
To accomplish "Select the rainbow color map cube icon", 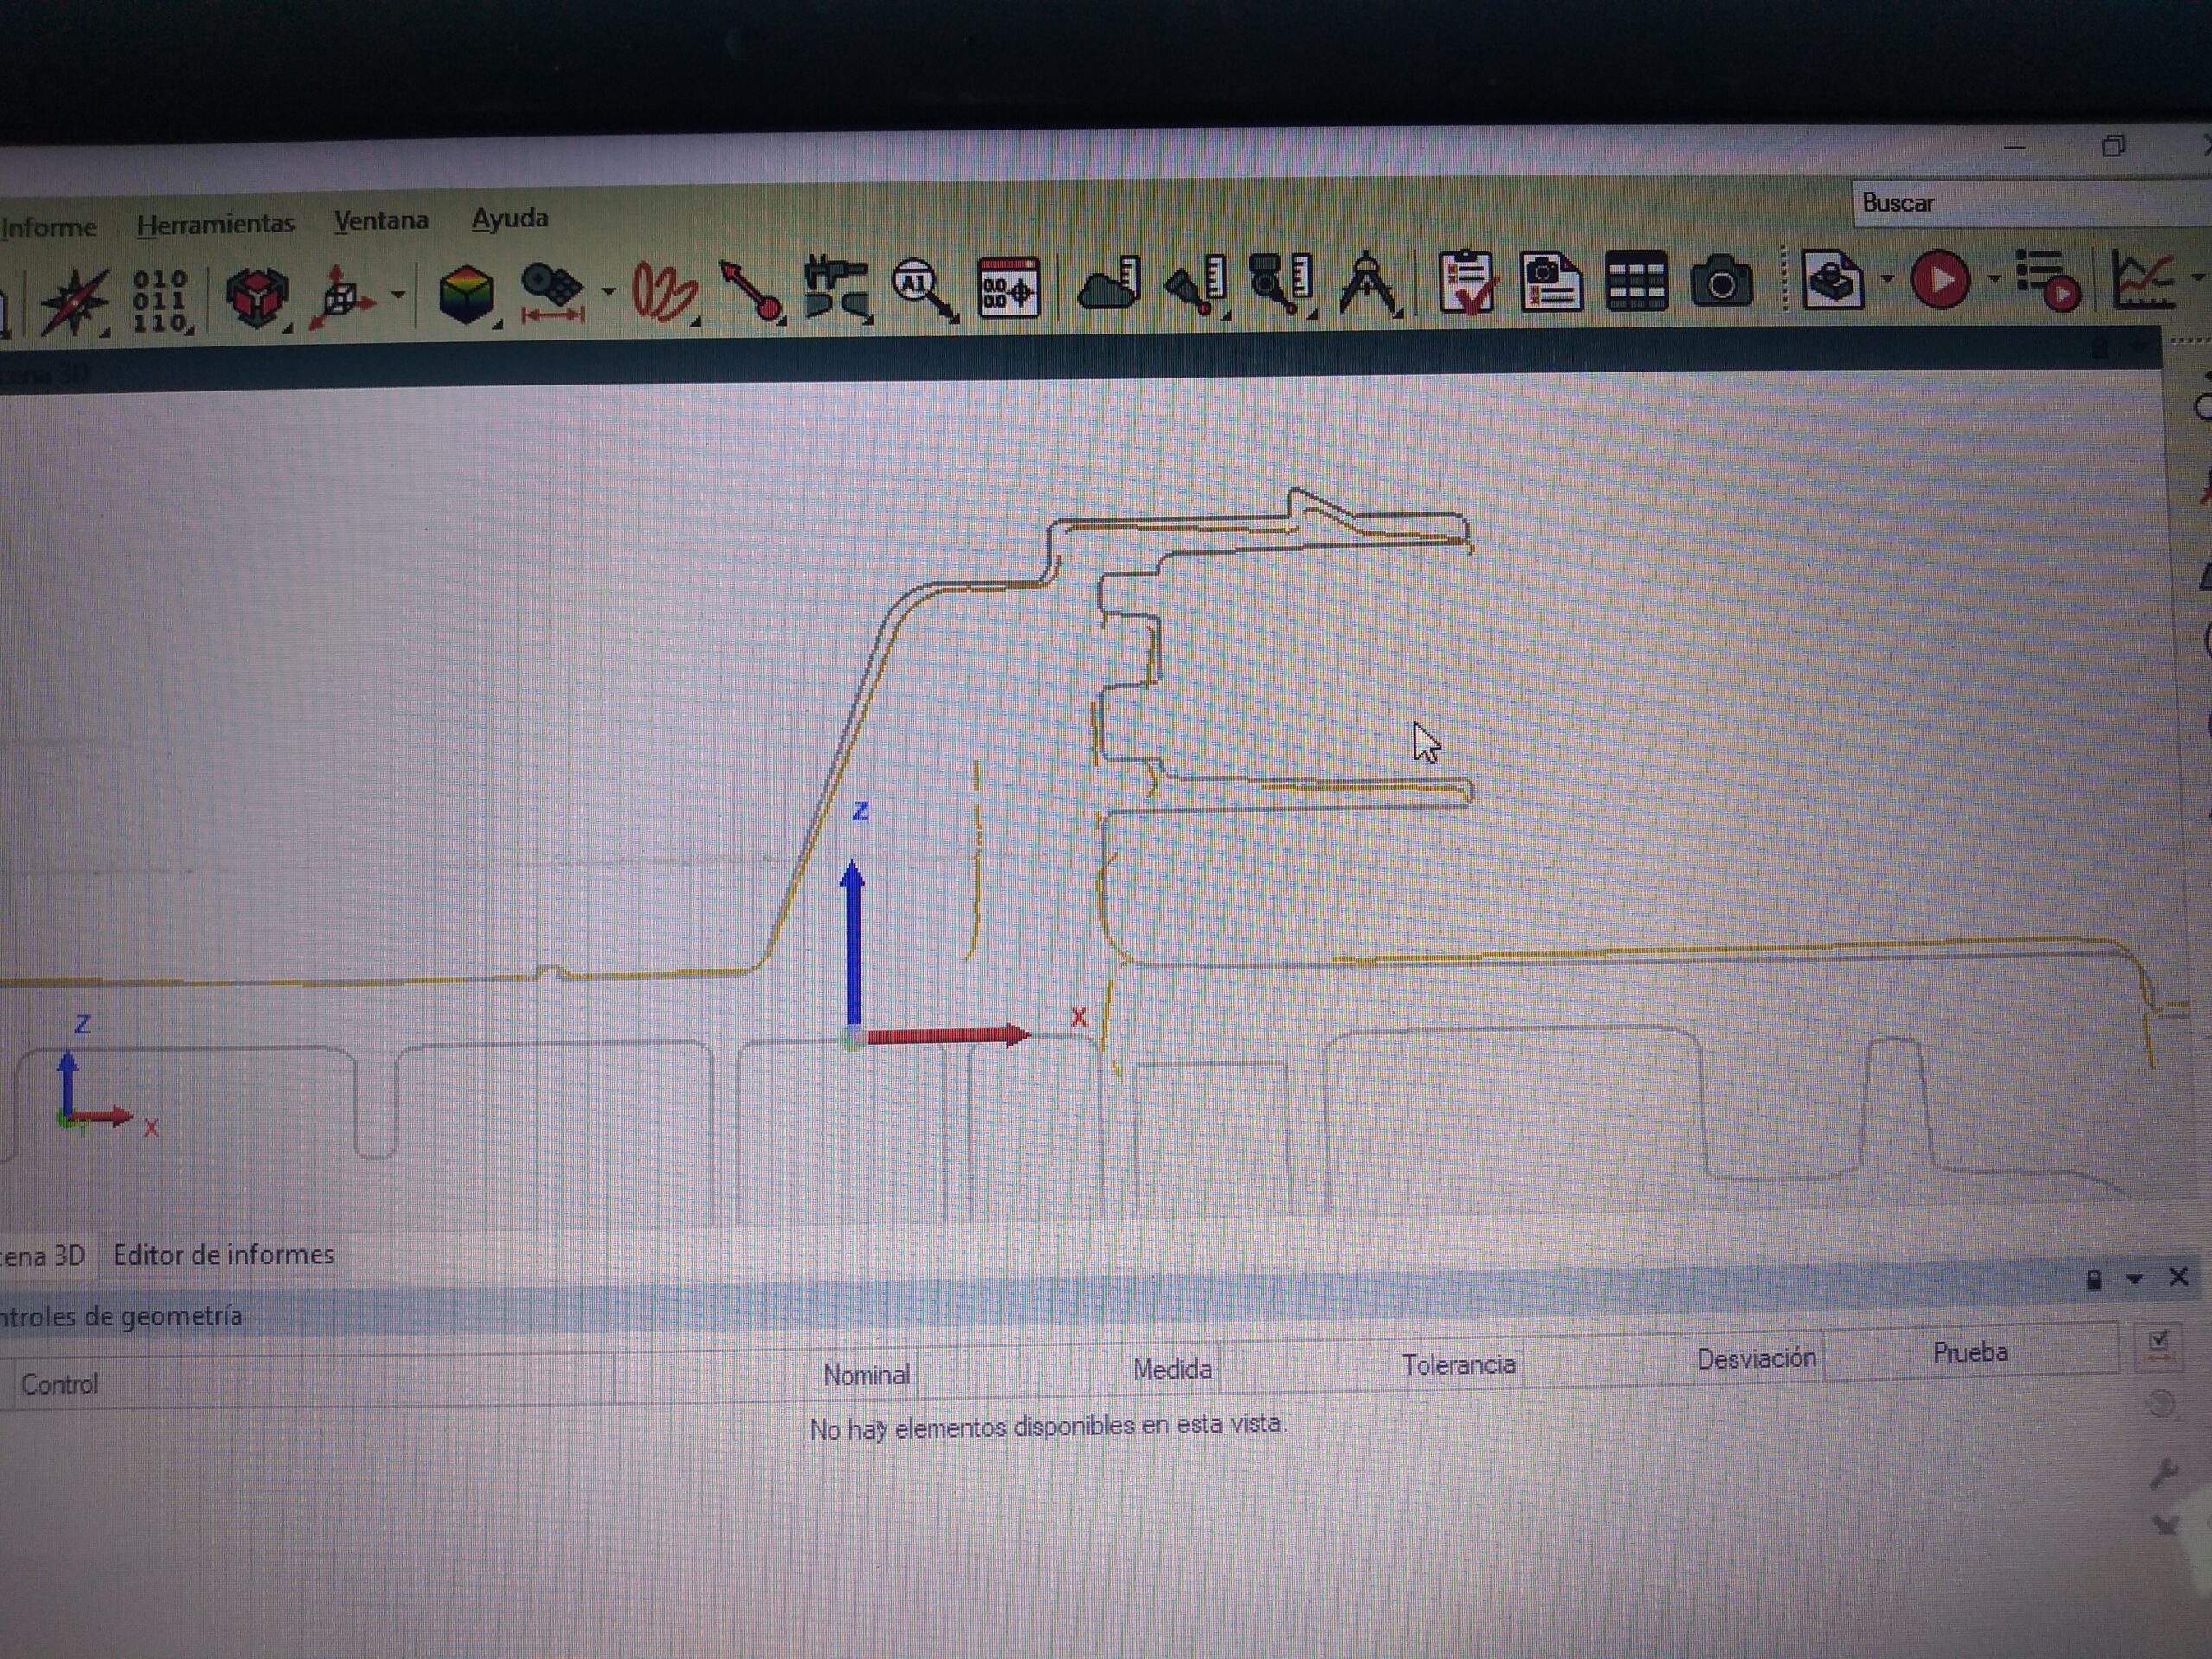I will (466, 294).
